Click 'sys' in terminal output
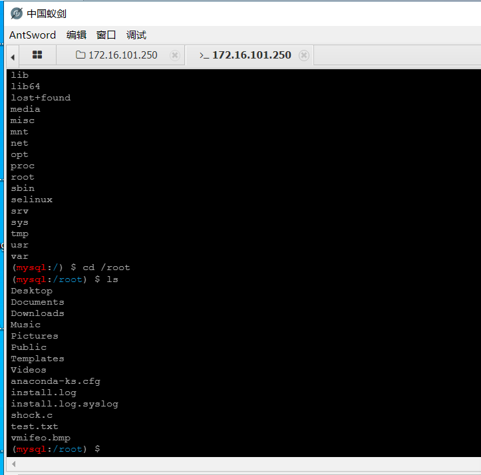 tap(19, 222)
